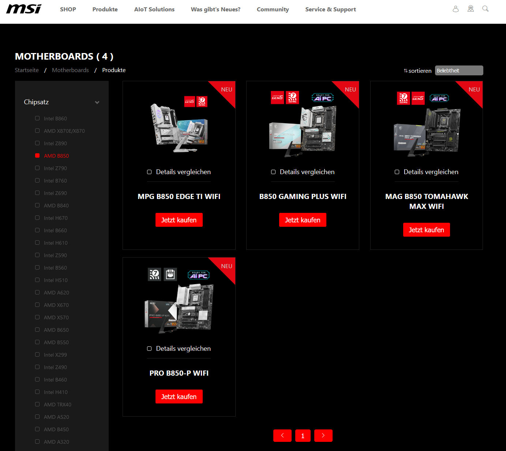Go to Startseite breadcrumb link
This screenshot has height=451, width=506.
27,70
